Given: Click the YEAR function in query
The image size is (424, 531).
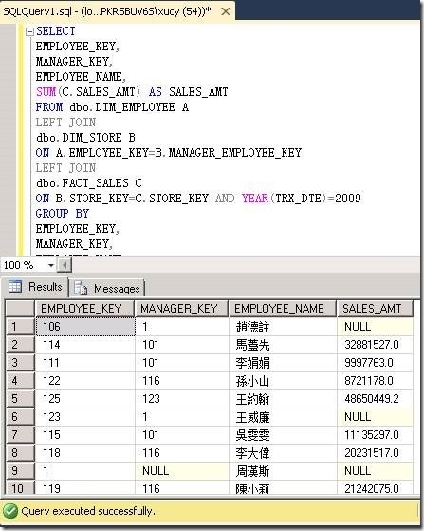Looking at the screenshot, I should pos(255,199).
